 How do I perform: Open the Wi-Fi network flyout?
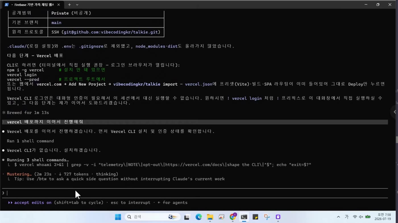click(355, 217)
